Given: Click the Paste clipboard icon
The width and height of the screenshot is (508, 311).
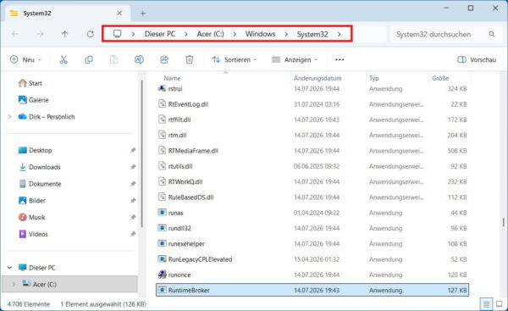Looking at the screenshot, I should click(x=113, y=59).
